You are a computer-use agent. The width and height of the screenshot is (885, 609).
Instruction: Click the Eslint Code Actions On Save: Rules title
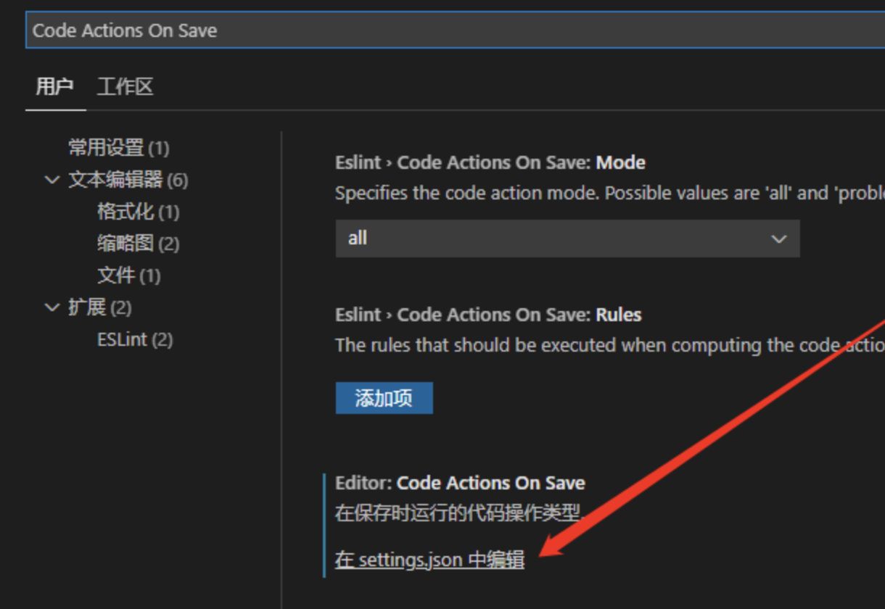coord(487,315)
